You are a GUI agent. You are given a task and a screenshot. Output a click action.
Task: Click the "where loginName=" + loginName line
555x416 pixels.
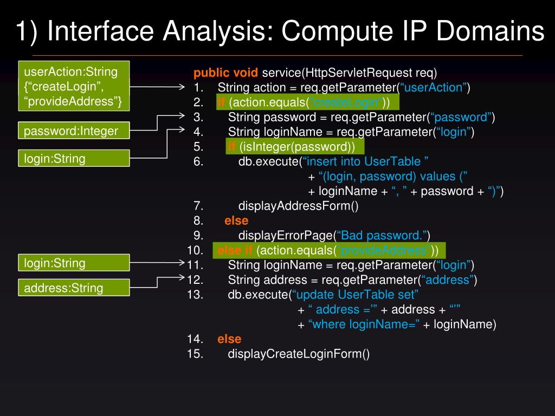(397, 324)
